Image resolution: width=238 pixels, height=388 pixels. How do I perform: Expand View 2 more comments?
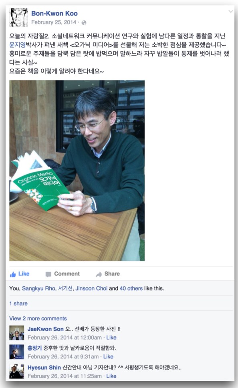pos(38,318)
